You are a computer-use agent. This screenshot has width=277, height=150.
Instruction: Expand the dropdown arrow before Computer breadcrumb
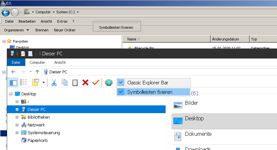pyautogui.click(x=33, y=12)
